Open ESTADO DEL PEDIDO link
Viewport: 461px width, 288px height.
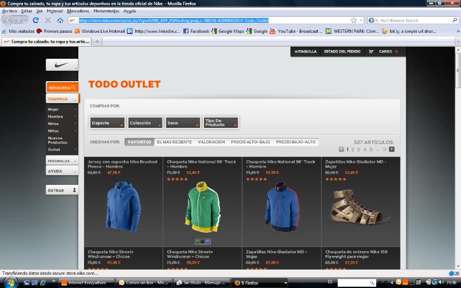point(342,51)
